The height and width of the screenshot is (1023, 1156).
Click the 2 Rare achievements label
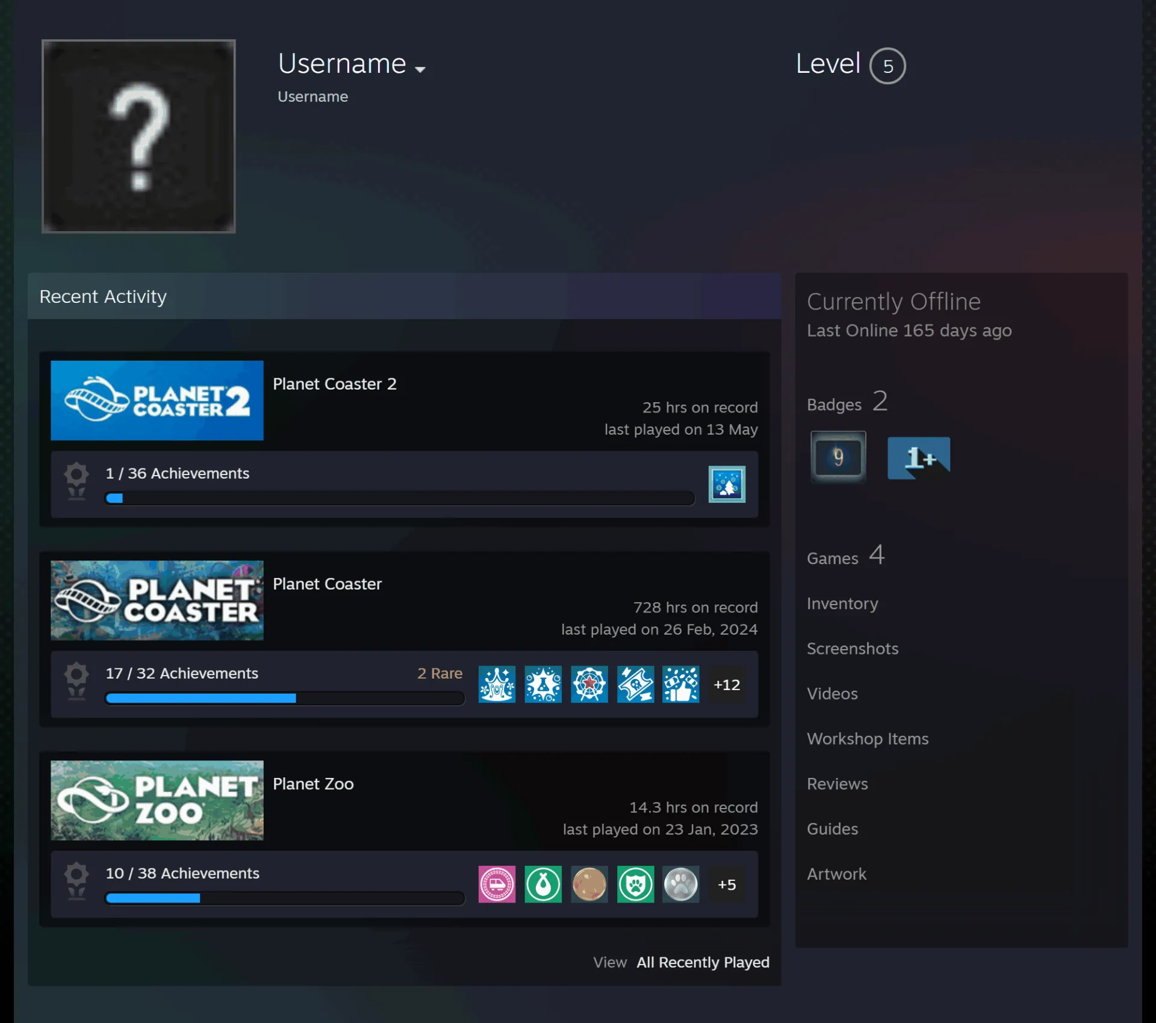(440, 673)
